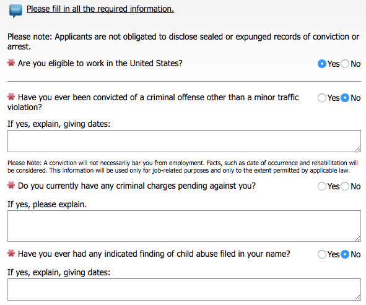Pick No for indicated finding of child abuse

345,254
